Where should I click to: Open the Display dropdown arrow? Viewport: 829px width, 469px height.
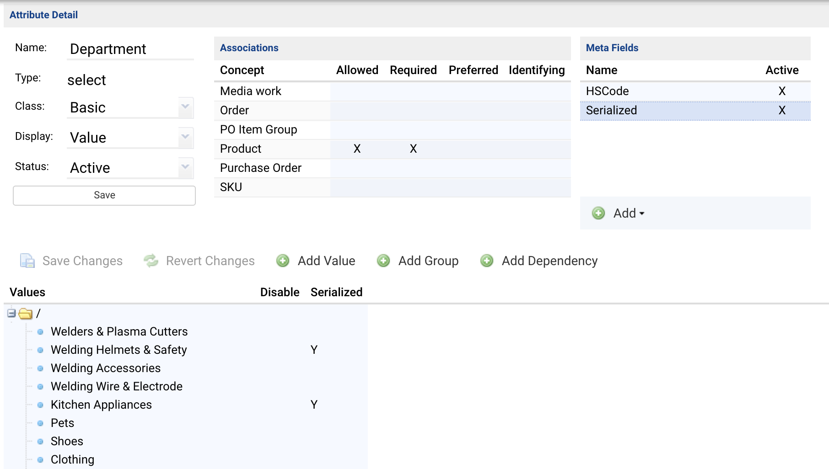click(x=186, y=137)
